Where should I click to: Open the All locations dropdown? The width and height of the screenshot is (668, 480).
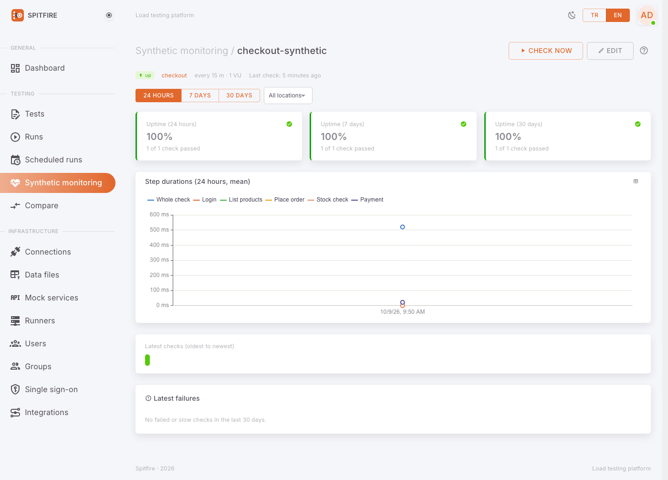pos(288,96)
